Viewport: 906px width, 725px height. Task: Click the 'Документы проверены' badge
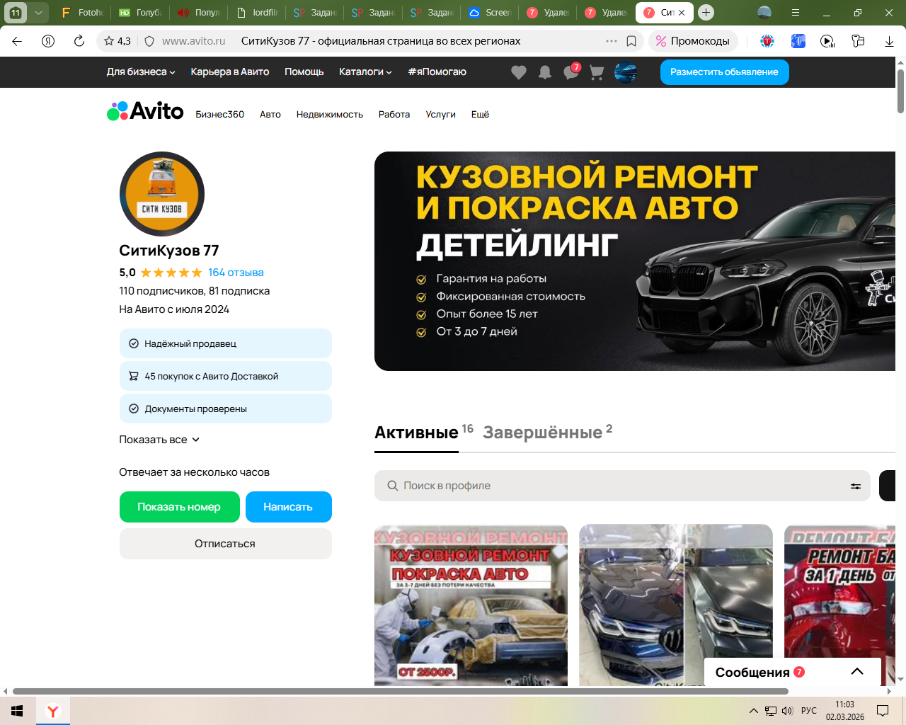tap(225, 409)
